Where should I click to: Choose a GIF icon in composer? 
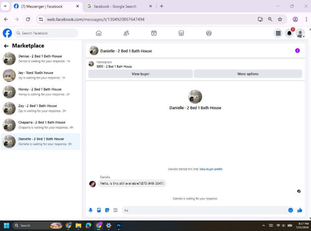pyautogui.click(x=116, y=211)
